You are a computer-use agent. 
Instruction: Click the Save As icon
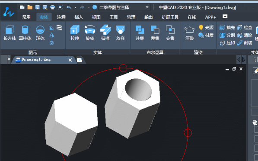45,7
